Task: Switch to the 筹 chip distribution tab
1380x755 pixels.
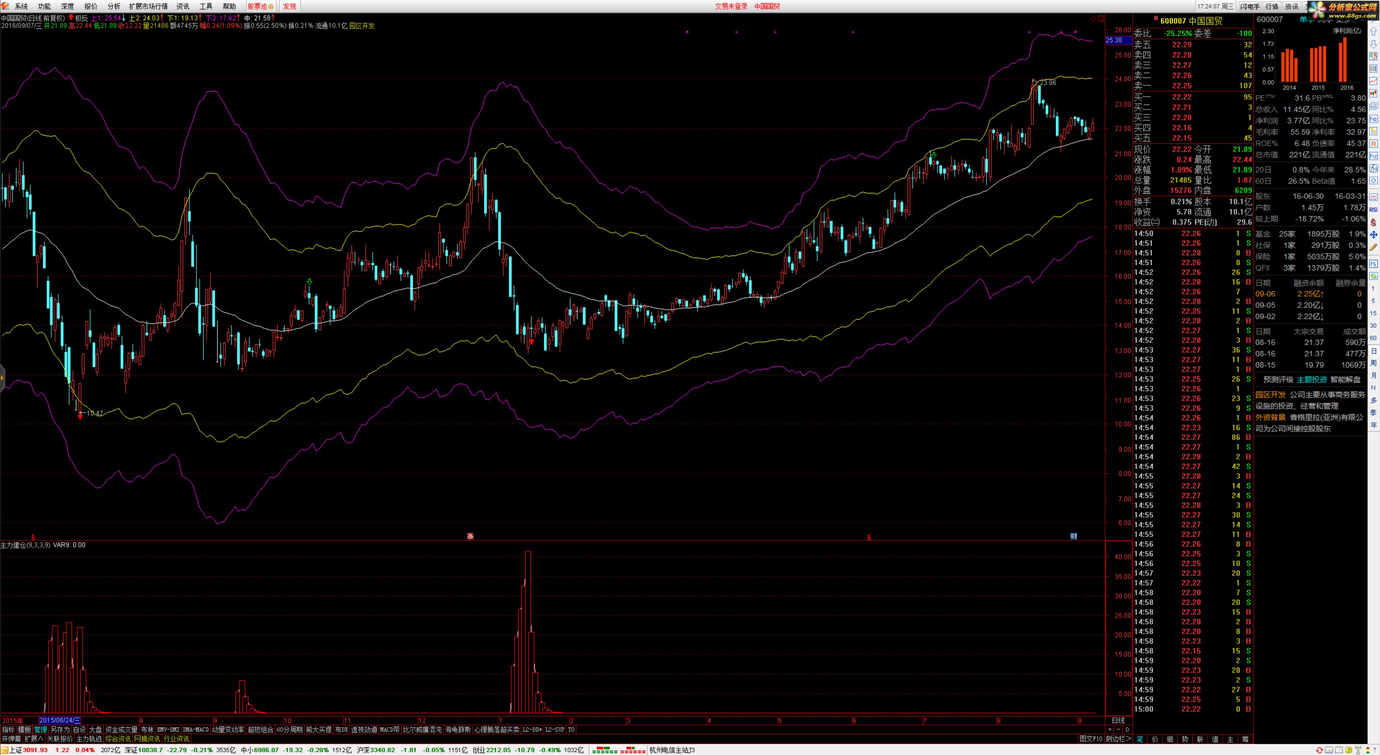Action: 1246,739
